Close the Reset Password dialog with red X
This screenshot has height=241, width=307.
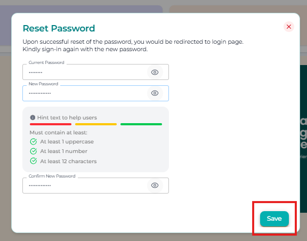(289, 27)
